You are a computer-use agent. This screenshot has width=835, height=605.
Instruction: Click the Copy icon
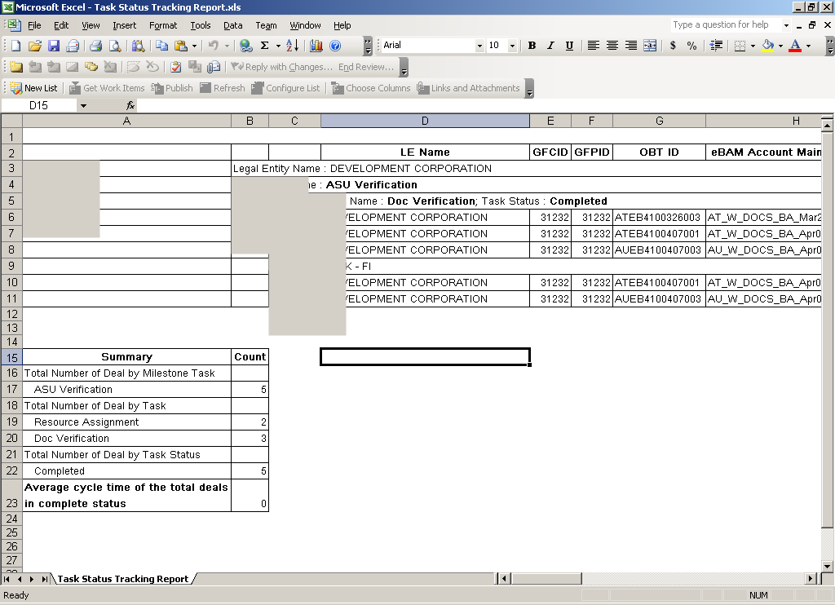(162, 46)
